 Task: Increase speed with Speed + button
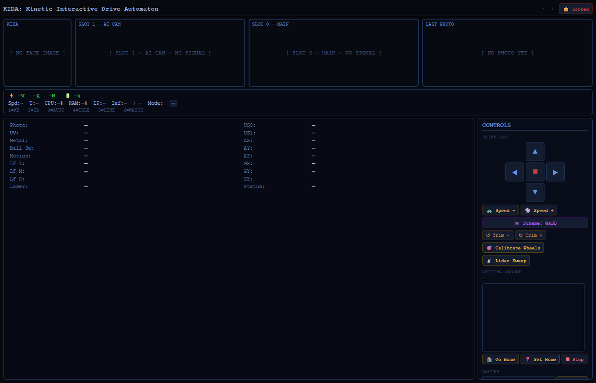(539, 210)
